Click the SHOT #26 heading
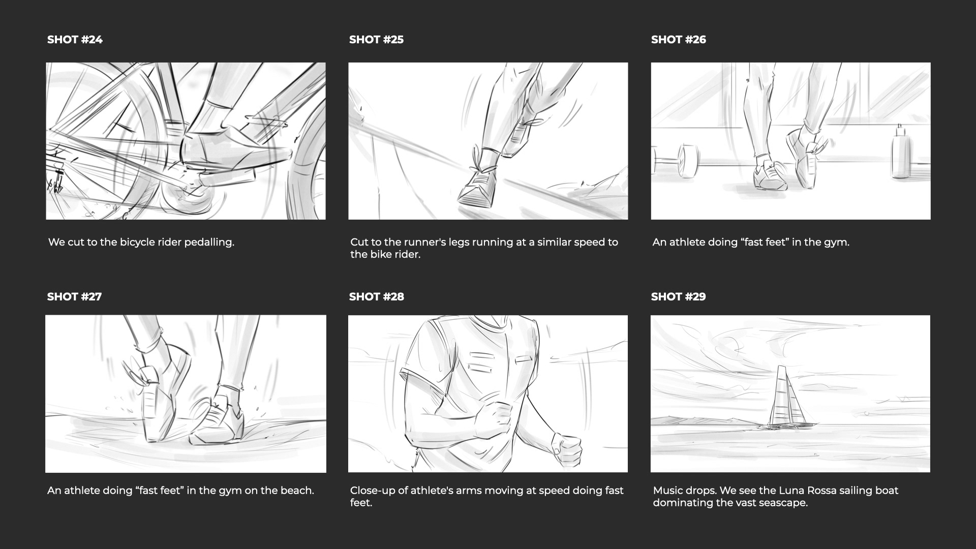The image size is (976, 549). tap(678, 40)
